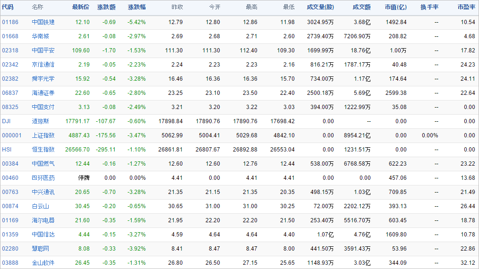479x269 pixels.
Task: Select 中国平安 market value 1.00万
Action: click(398, 50)
